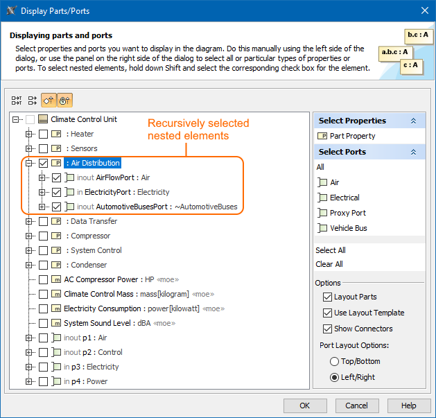Toggle the second highlighted filter toolbar button
The height and width of the screenshot is (418, 436).
[x=64, y=100]
